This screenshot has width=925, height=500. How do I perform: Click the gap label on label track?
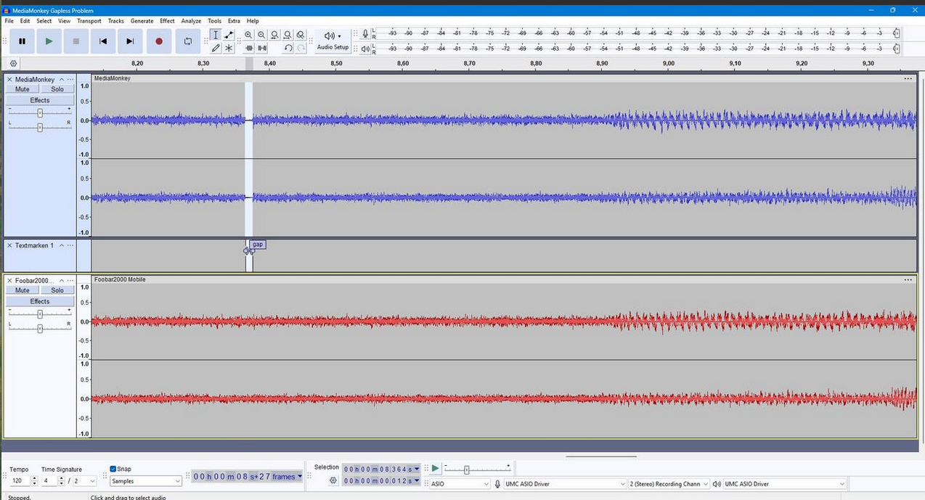(258, 245)
